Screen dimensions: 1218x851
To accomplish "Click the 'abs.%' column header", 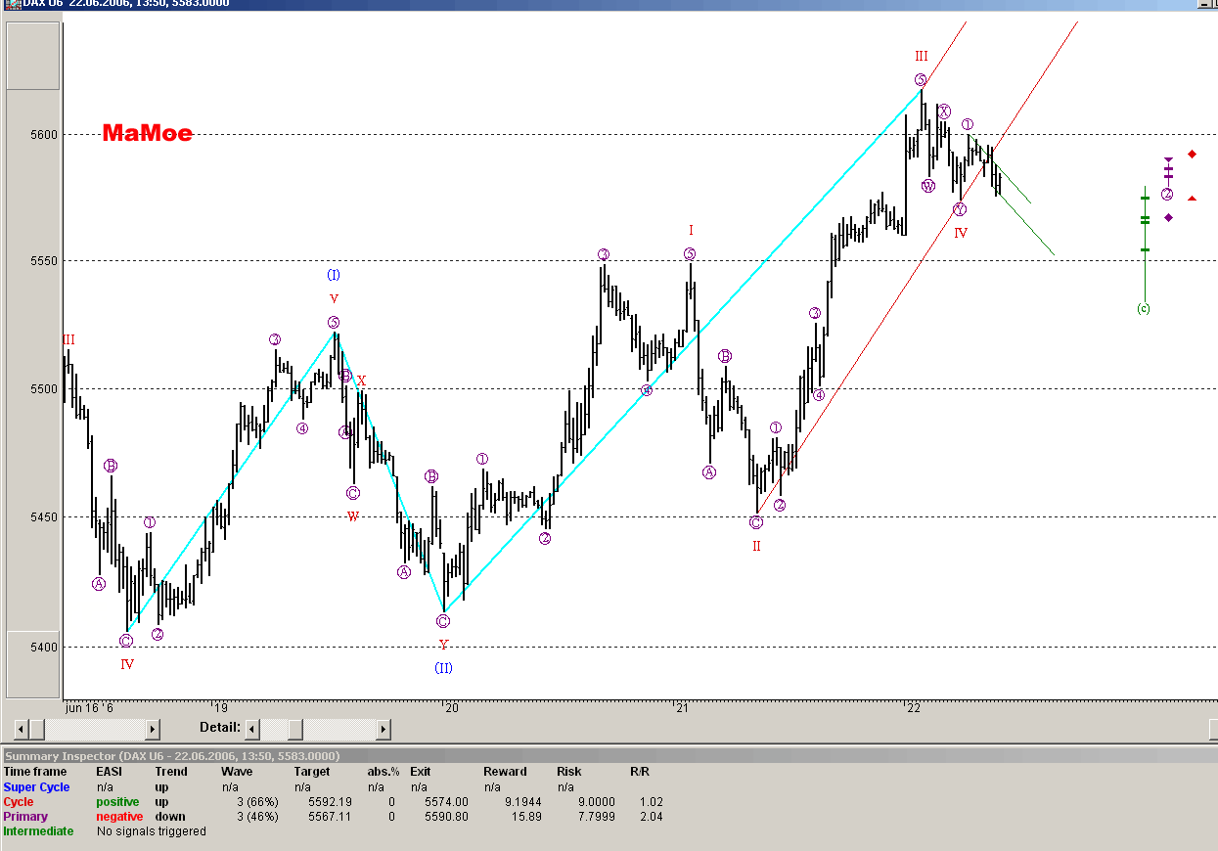I will pos(383,772).
